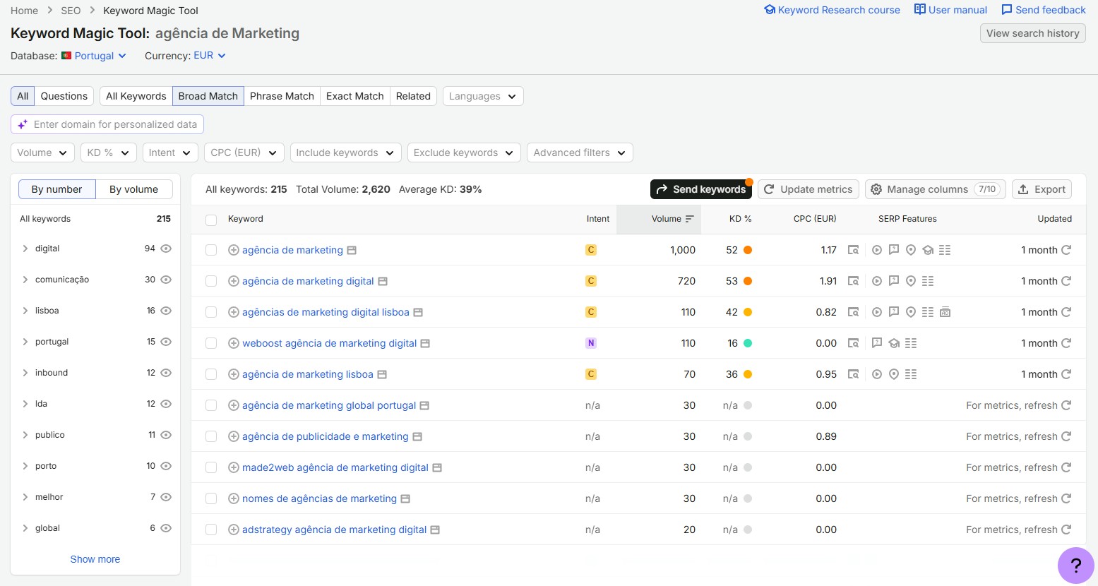
Task: Add 'agência de marketing lisboa' plus icon
Action: pos(234,374)
